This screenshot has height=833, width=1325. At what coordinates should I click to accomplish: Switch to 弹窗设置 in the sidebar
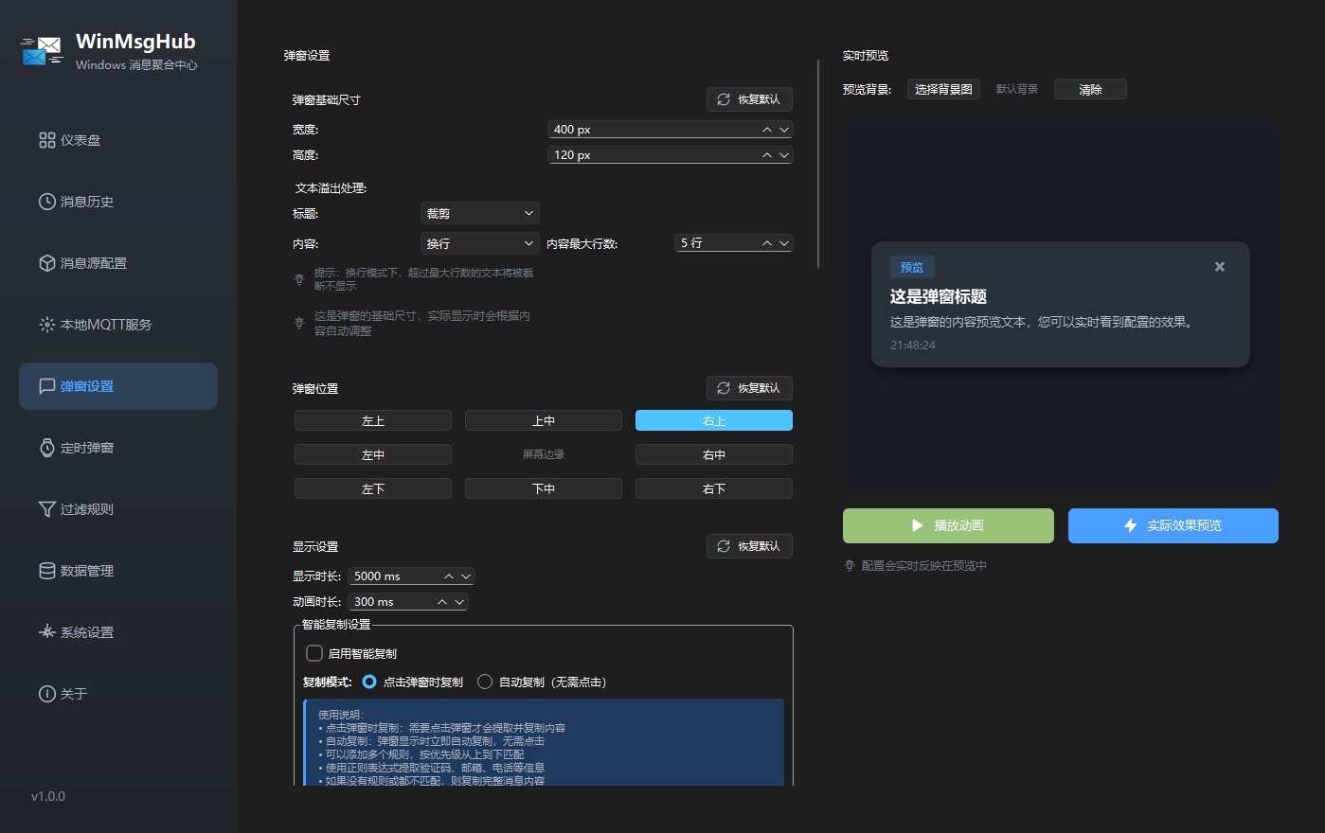[x=117, y=385]
